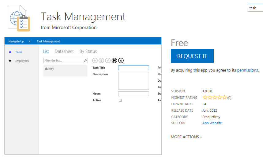Viewport: 263px width, 159px height.
Task: Open the permissions link
Action: coord(248,70)
